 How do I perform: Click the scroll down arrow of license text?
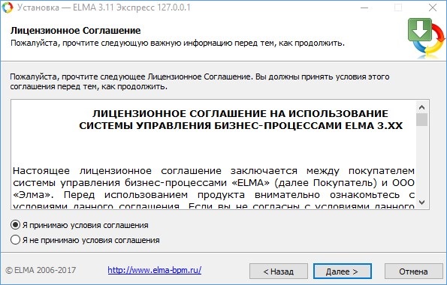point(422,202)
